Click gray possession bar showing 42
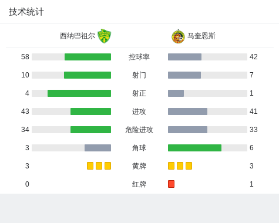 coord(184,57)
